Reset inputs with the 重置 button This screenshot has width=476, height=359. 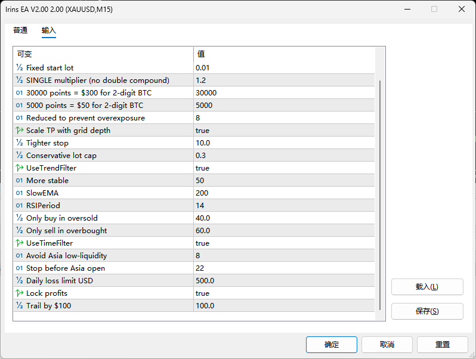coord(443,345)
